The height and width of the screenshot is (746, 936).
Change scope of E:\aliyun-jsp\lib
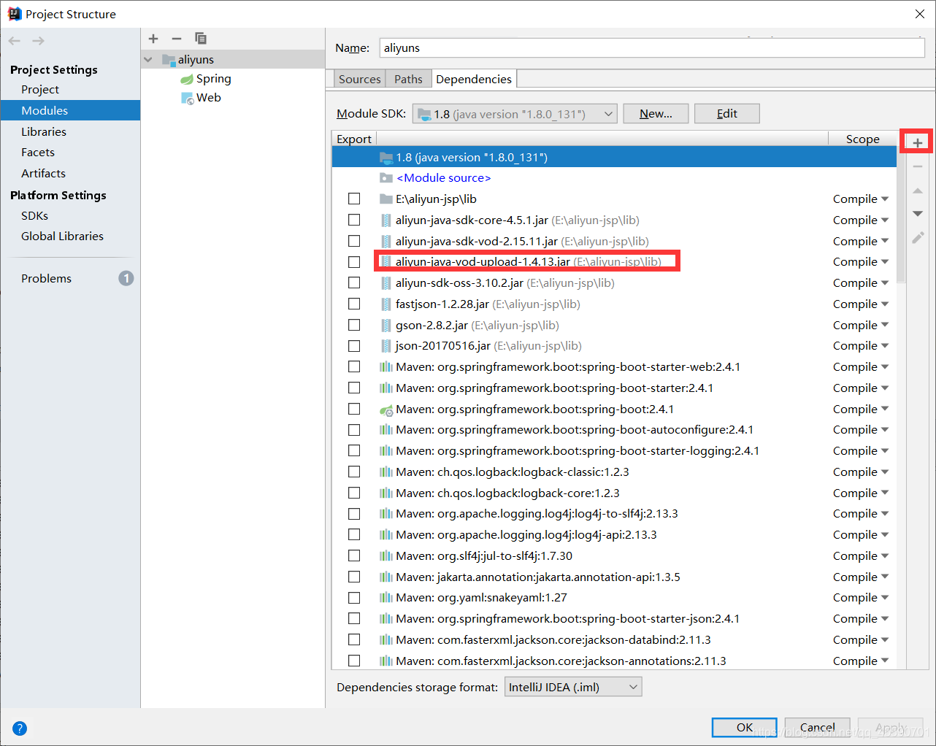coord(861,199)
